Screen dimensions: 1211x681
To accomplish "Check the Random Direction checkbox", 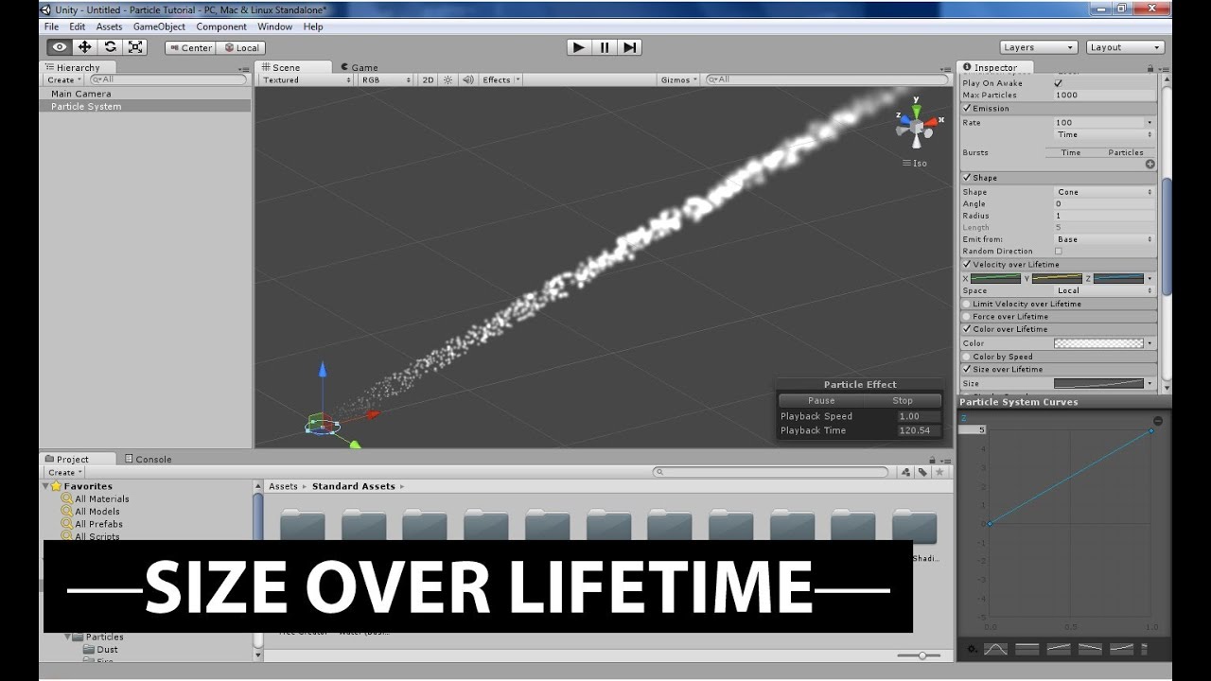I will pos(1058,252).
